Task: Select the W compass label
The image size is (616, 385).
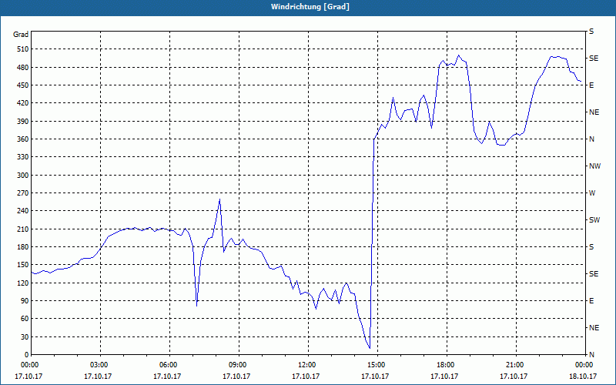Action: click(x=592, y=193)
